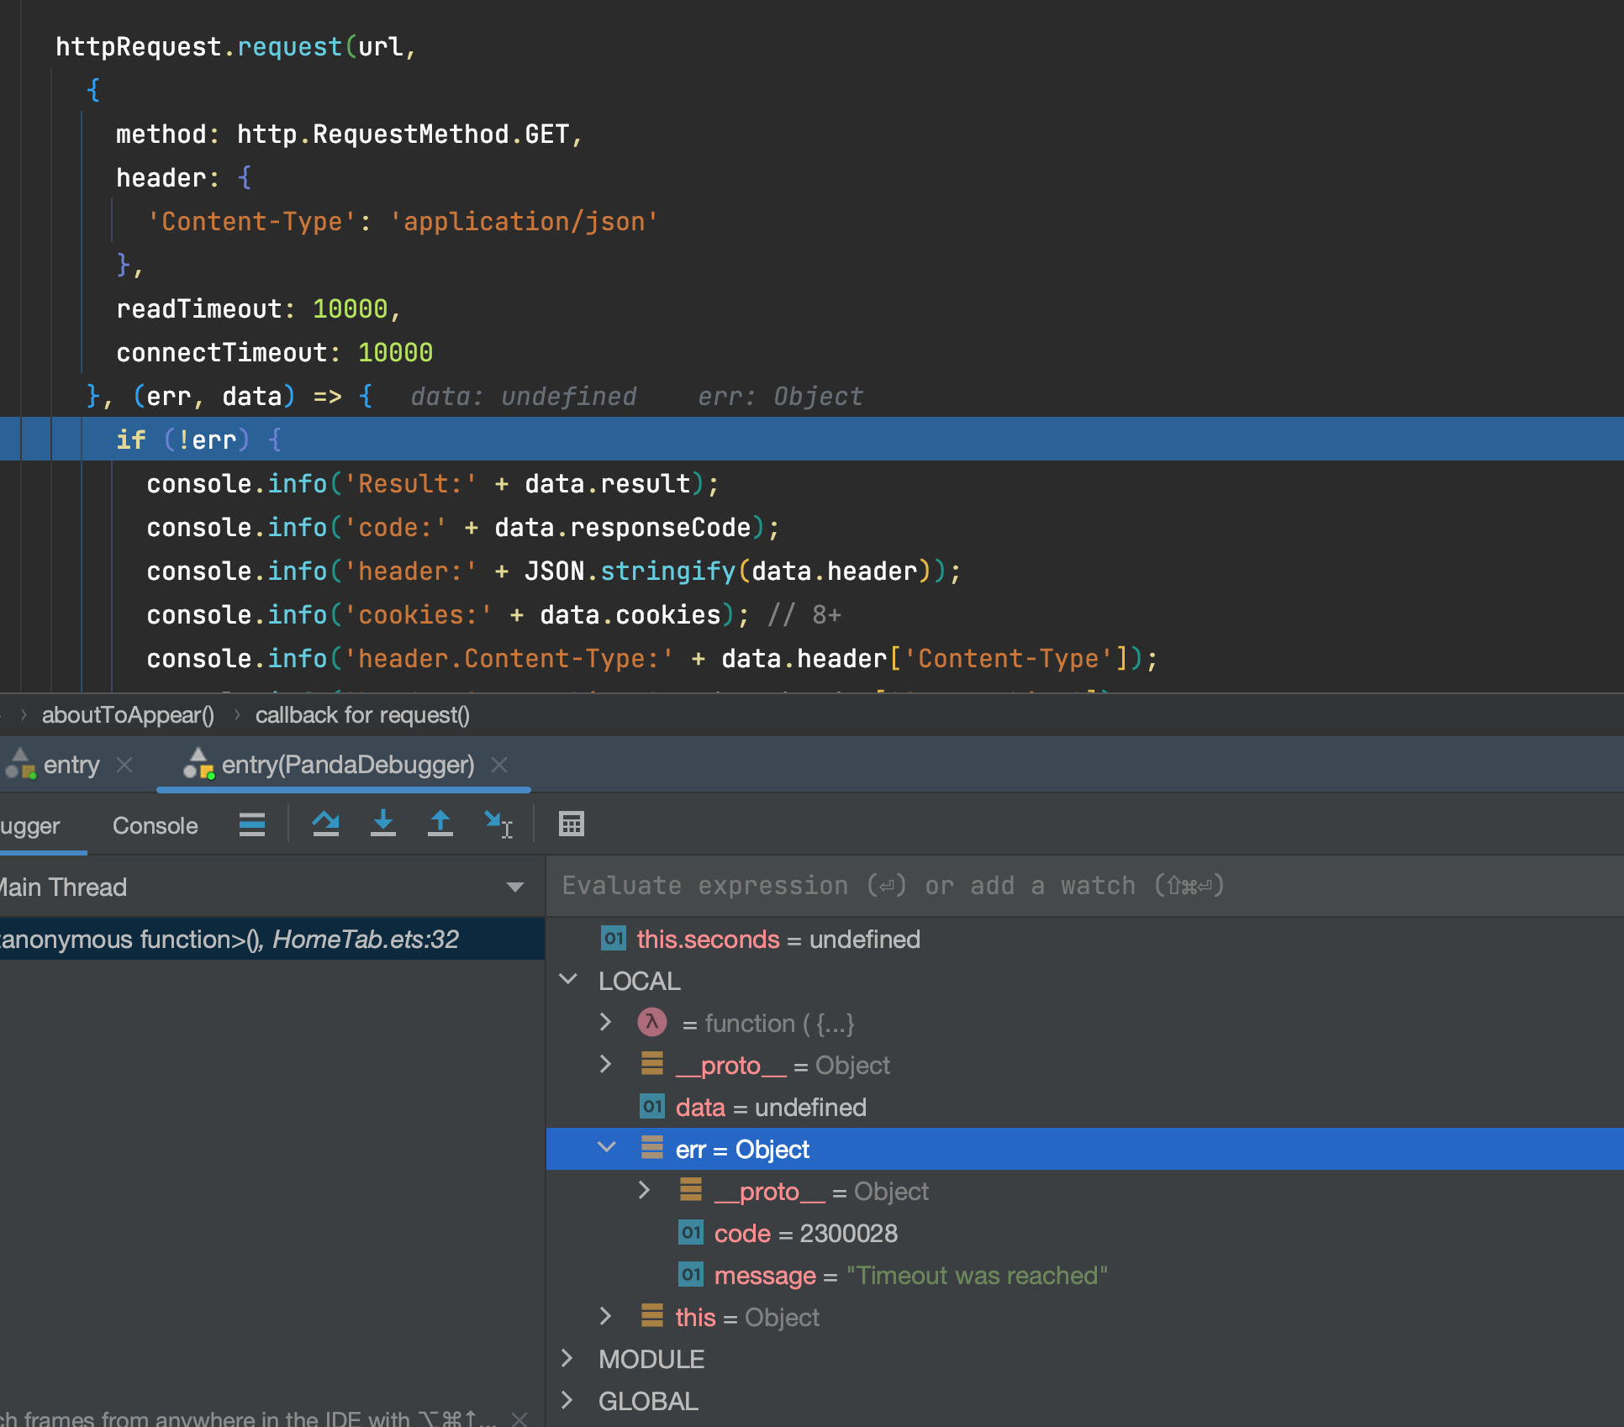Click the 'application/json' string
This screenshot has width=1624, height=1427.
point(524,221)
